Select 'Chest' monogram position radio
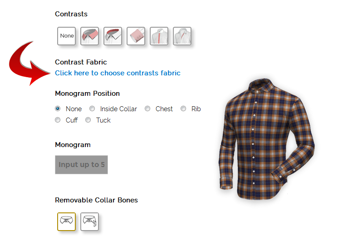Screen dimensions: 363x246 click(x=147, y=108)
